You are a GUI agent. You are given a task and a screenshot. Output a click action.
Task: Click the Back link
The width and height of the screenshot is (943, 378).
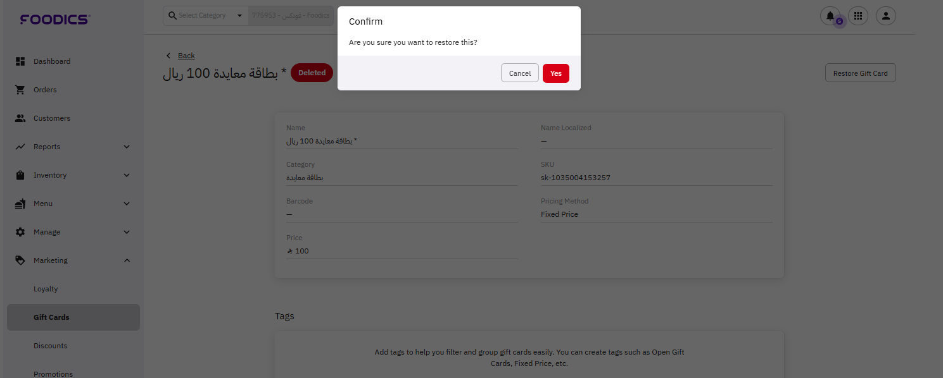click(186, 56)
